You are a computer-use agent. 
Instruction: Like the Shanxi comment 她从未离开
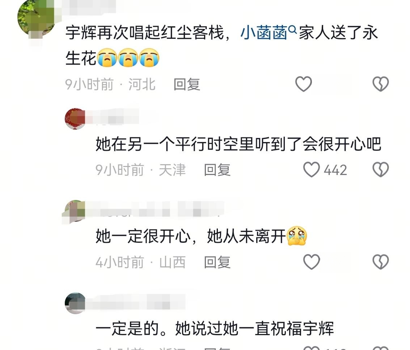tap(311, 262)
